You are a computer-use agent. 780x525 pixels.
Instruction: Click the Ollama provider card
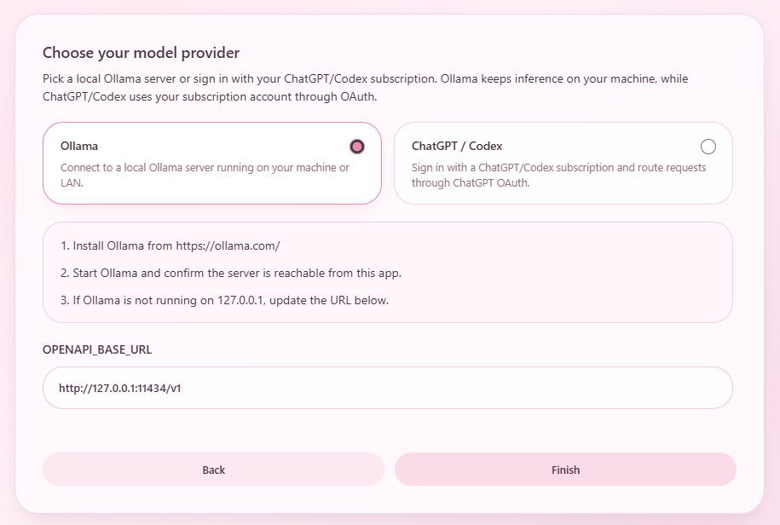tap(211, 163)
